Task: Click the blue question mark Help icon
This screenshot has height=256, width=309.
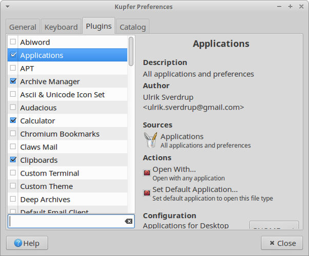Action: pyautogui.click(x=18, y=243)
